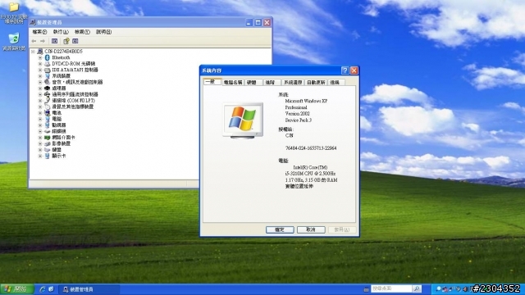This screenshot has width=525, height=295.
Task: Click the 影像裝置 imaging device icon
Action: 48,143
